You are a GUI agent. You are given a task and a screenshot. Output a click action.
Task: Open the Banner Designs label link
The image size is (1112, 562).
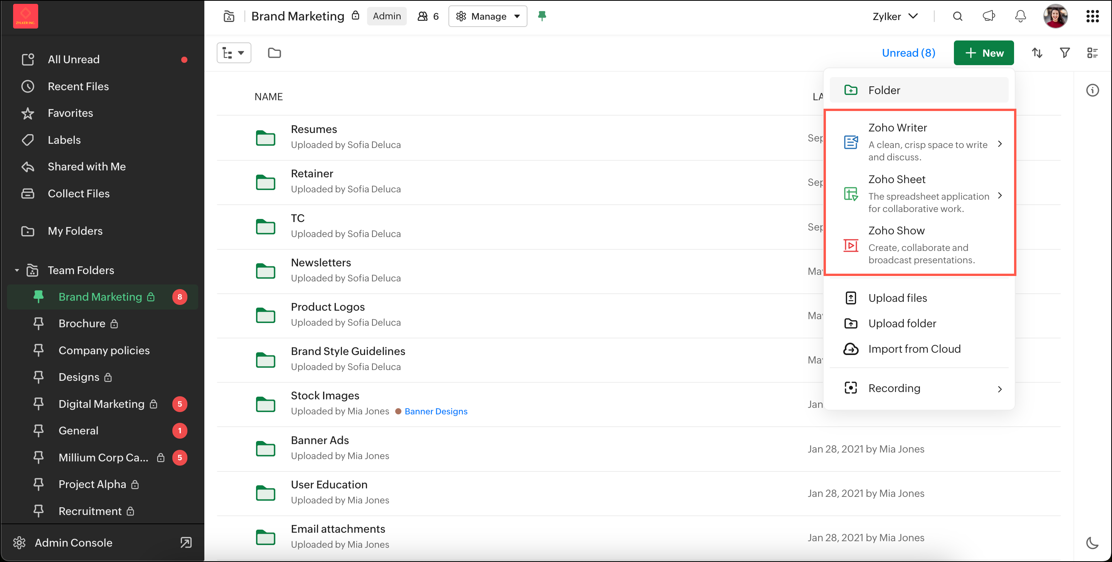(x=436, y=411)
